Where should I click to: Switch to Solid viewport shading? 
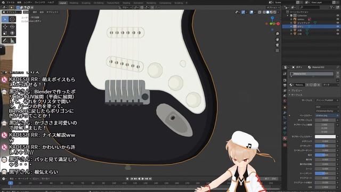pyautogui.click(x=267, y=12)
